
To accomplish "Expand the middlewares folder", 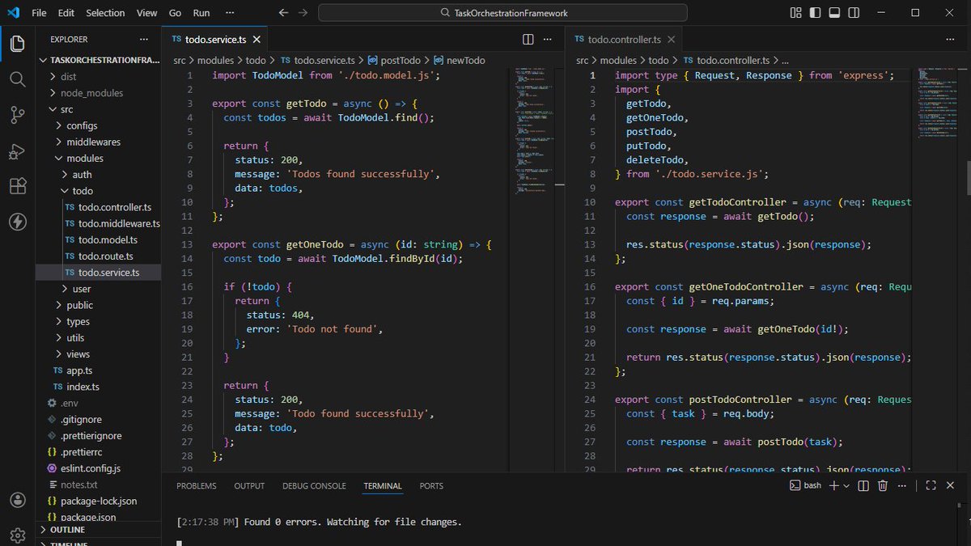I will click(99, 142).
